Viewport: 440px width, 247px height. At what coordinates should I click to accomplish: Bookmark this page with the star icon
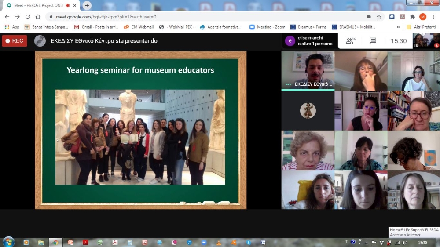pyautogui.click(x=379, y=17)
